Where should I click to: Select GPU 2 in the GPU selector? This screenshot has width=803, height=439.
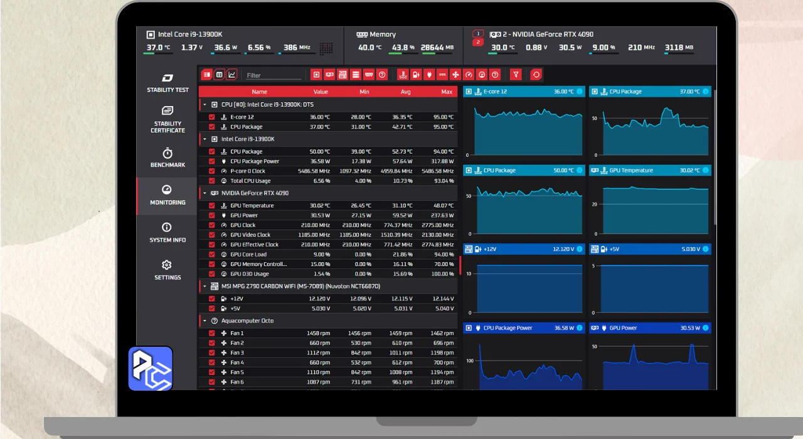click(478, 43)
